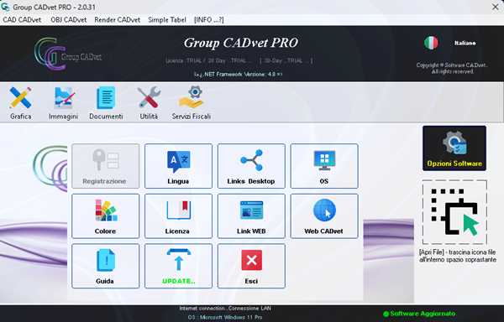Open the Immagini tools icon
Image resolution: width=504 pixels, height=322 pixels.
coord(63,102)
